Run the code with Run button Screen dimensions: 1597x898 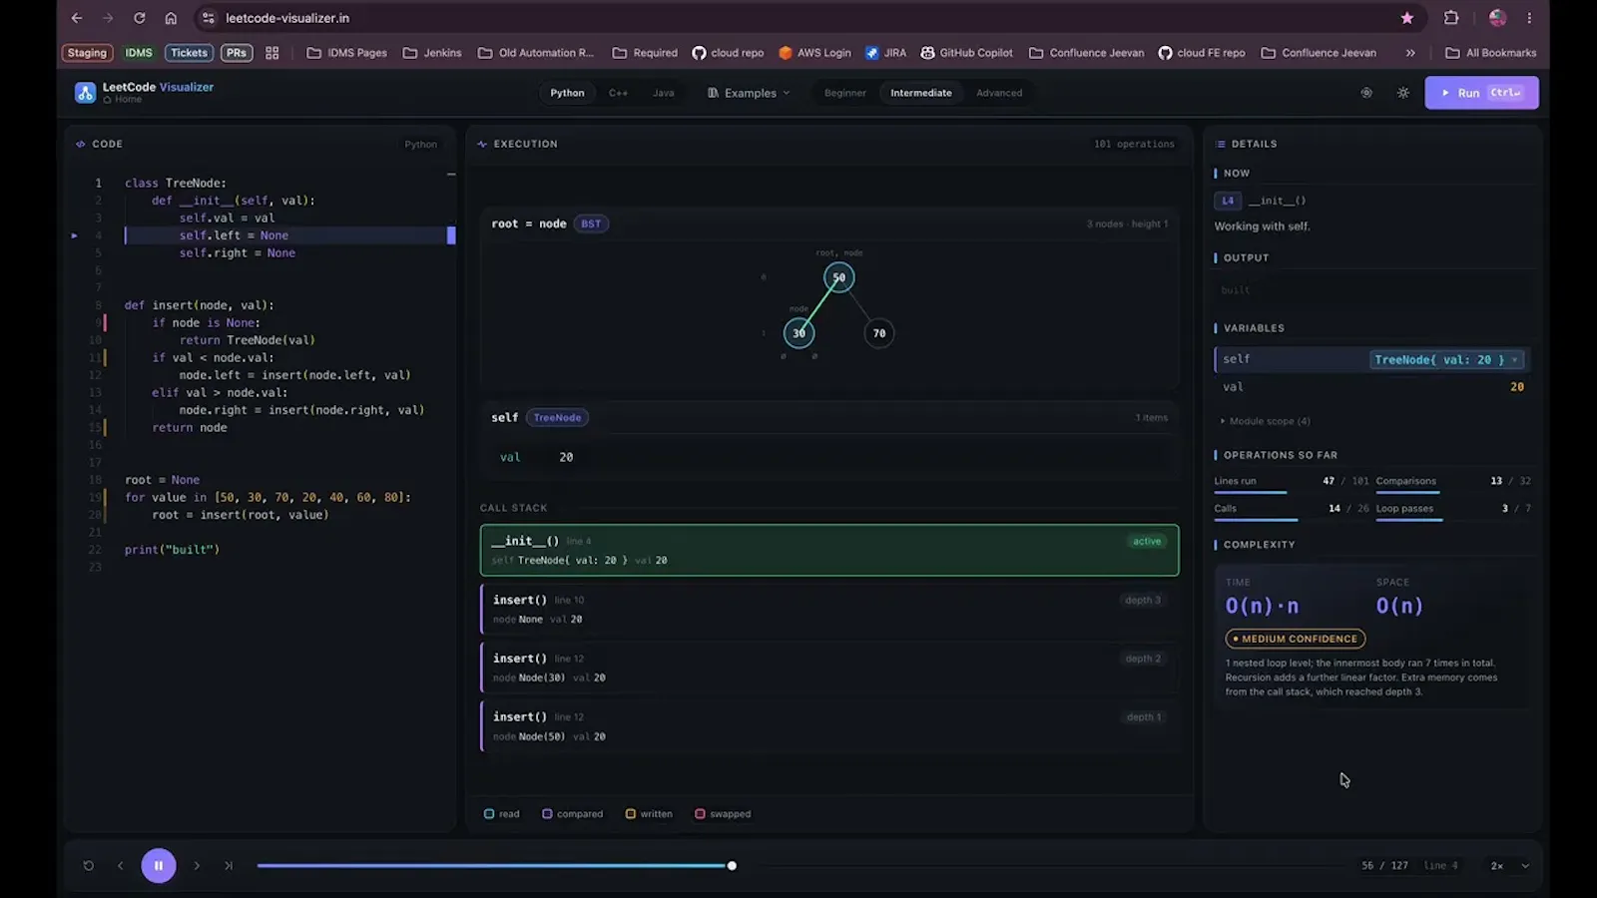[1481, 93]
